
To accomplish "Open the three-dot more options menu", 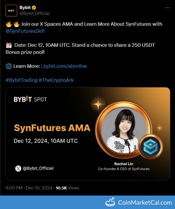I will click(x=167, y=8).
